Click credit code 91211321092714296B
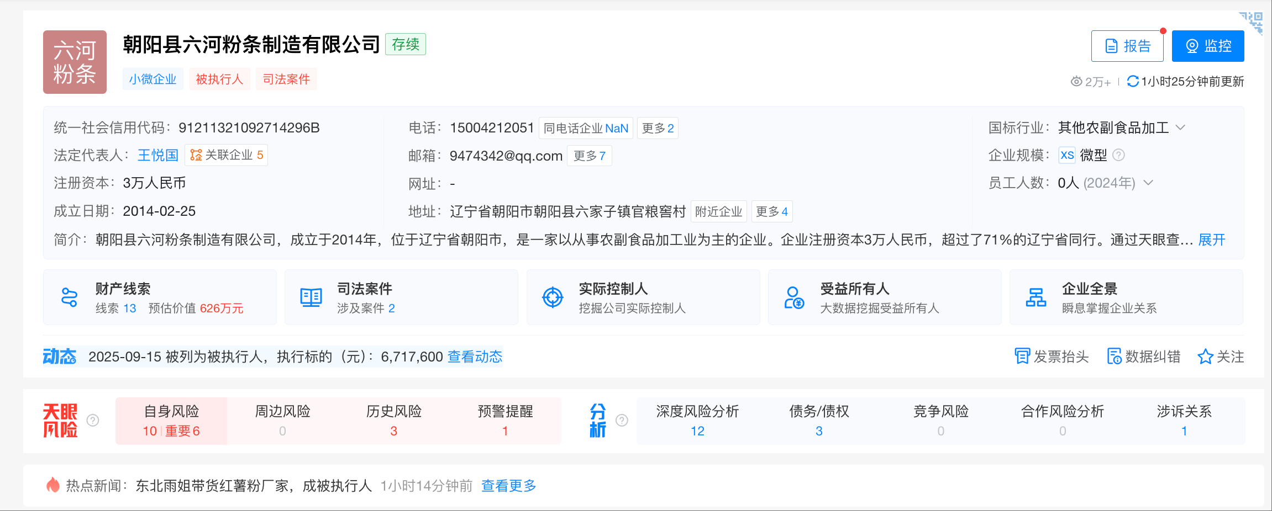The height and width of the screenshot is (511, 1272). tap(249, 127)
